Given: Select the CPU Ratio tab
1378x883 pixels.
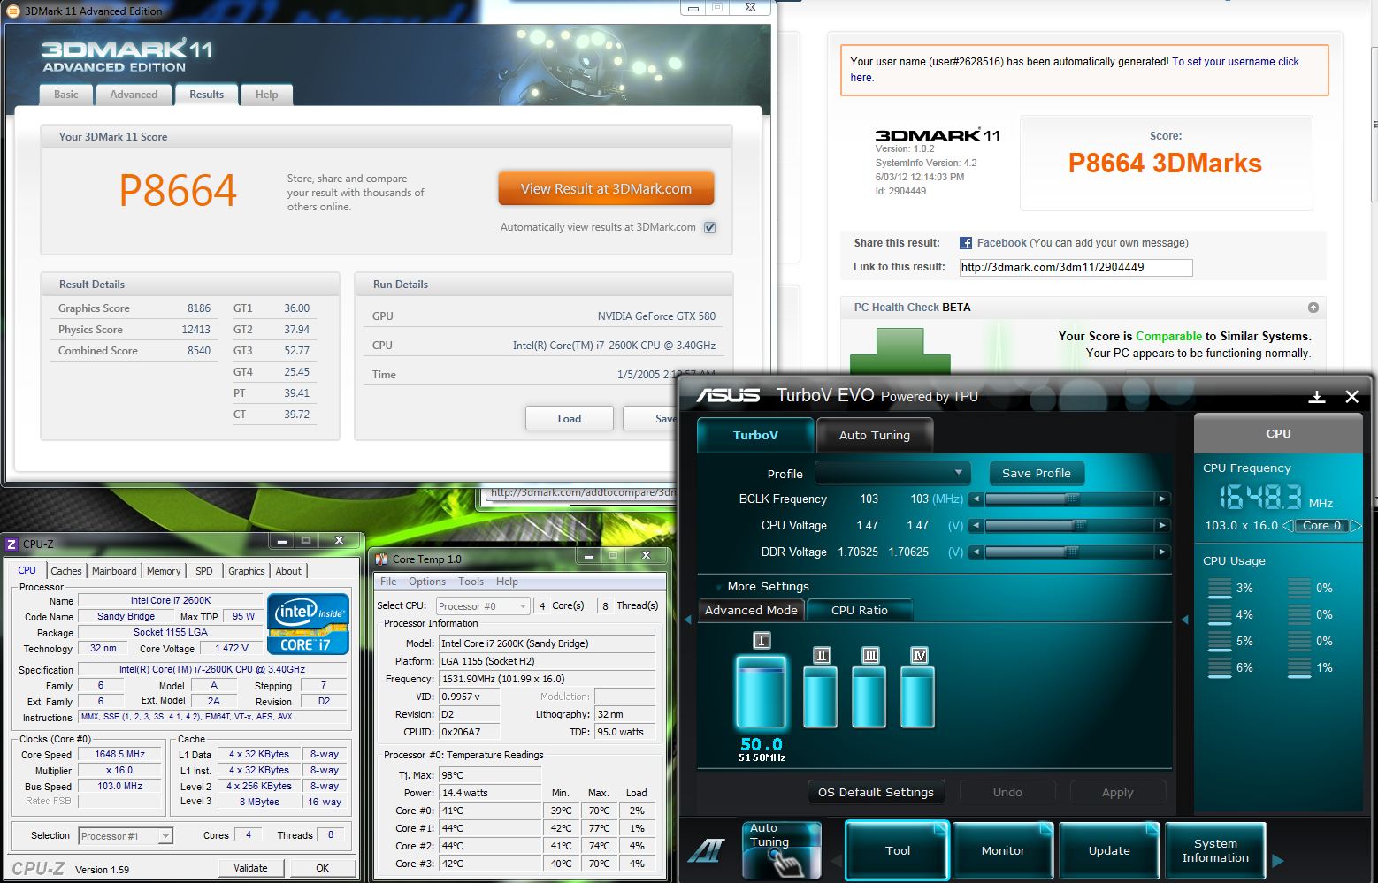Looking at the screenshot, I should click(x=859, y=610).
